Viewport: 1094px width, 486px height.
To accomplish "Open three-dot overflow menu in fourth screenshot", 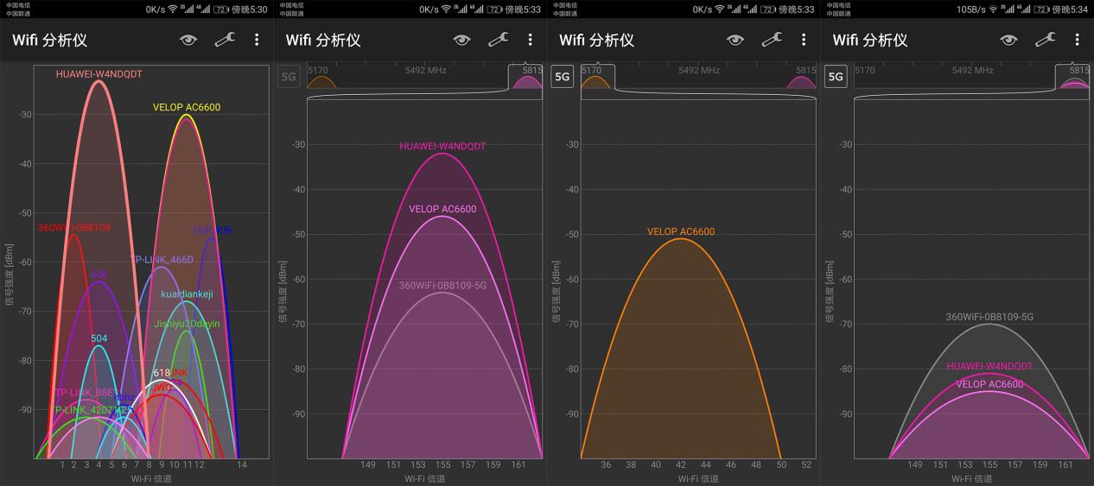I will [x=1078, y=40].
